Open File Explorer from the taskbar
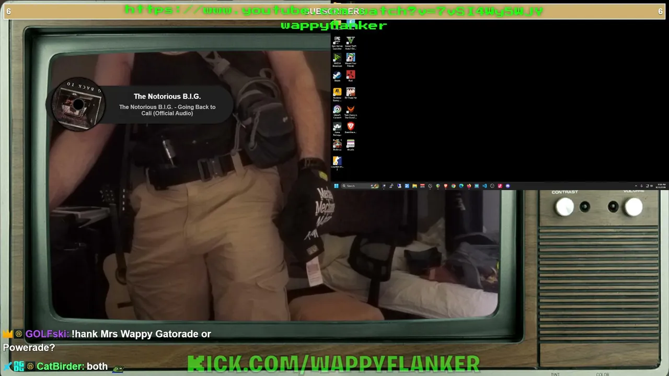This screenshot has height=376, width=669. click(414, 185)
